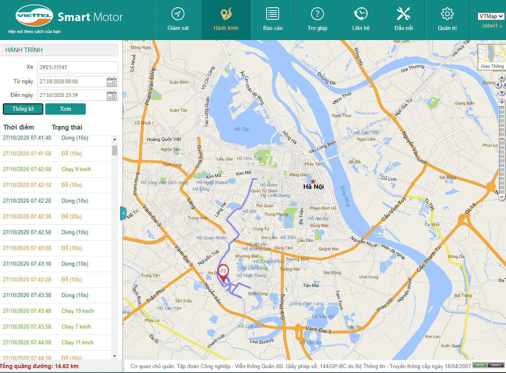Open Quản trị settings gear

[x=447, y=20]
